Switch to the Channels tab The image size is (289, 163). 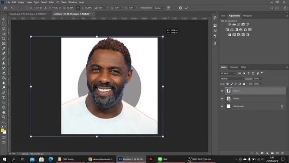point(234,67)
